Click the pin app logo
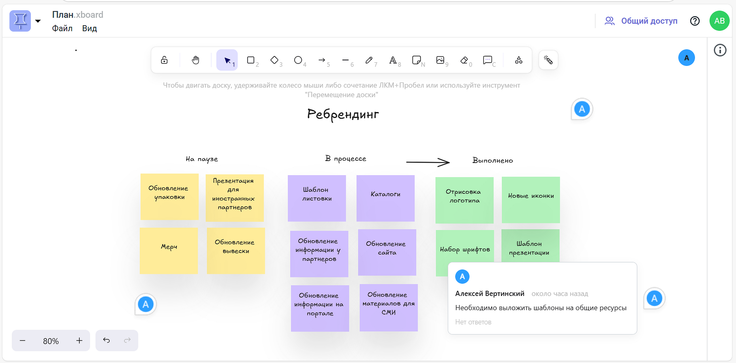 (20, 21)
